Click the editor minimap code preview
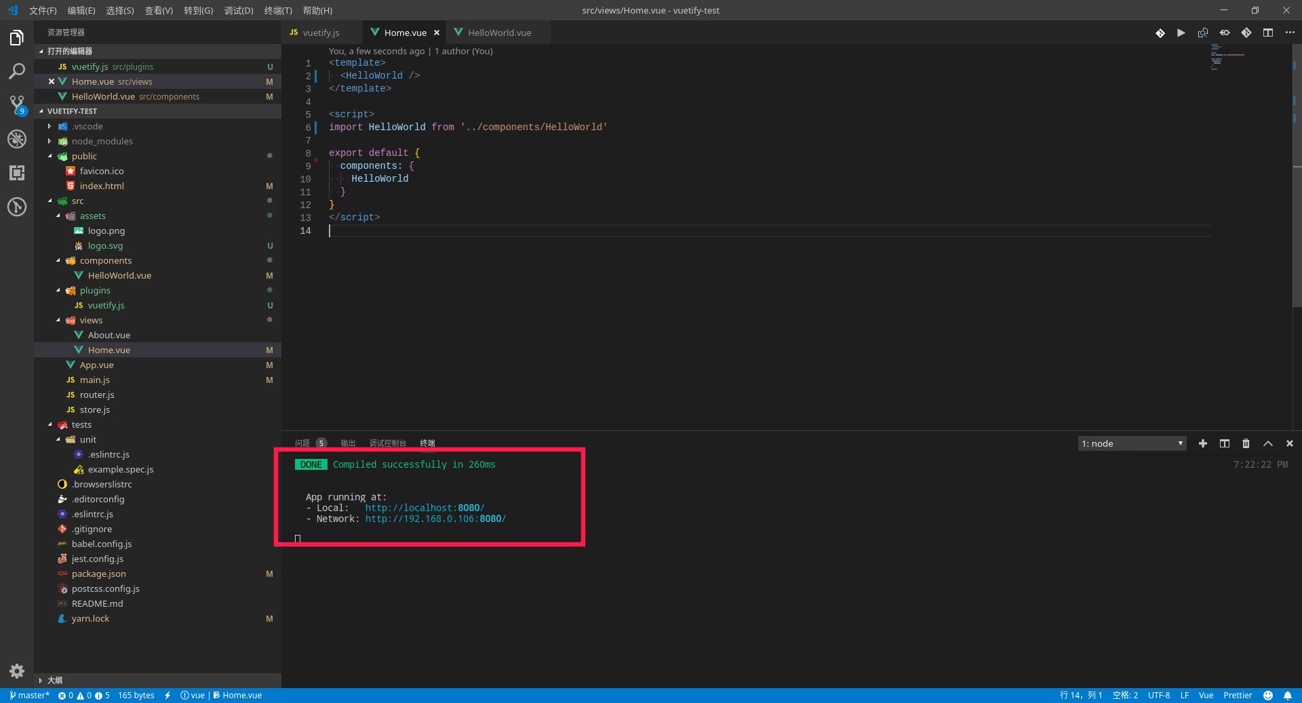1302x703 pixels. click(1227, 57)
